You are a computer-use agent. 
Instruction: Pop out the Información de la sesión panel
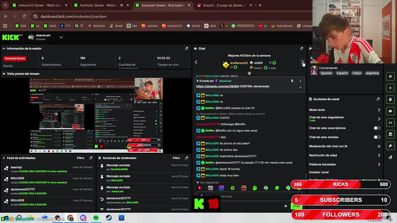click(x=186, y=49)
